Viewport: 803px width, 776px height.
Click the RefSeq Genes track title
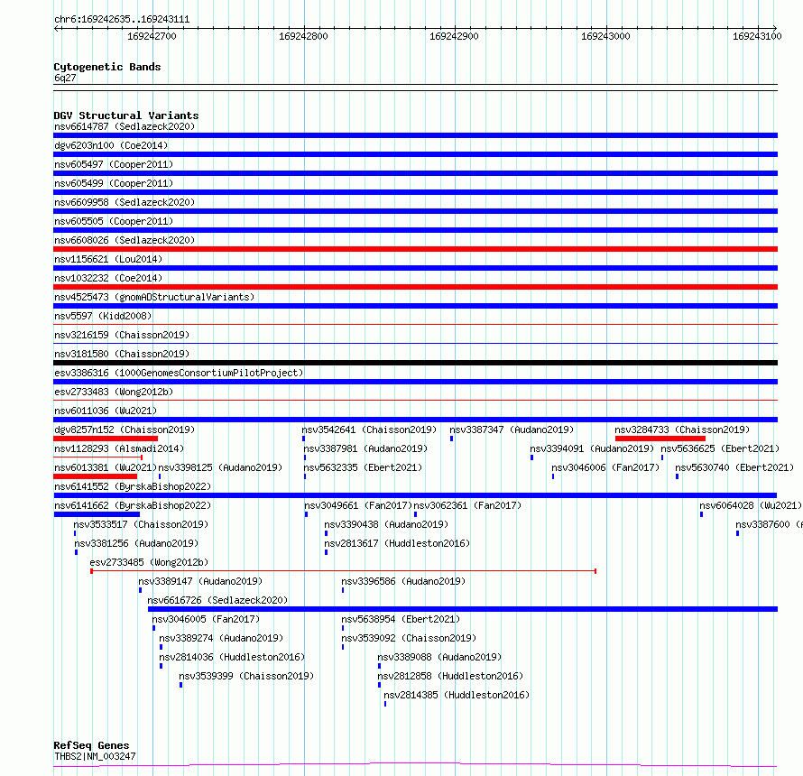coord(91,745)
